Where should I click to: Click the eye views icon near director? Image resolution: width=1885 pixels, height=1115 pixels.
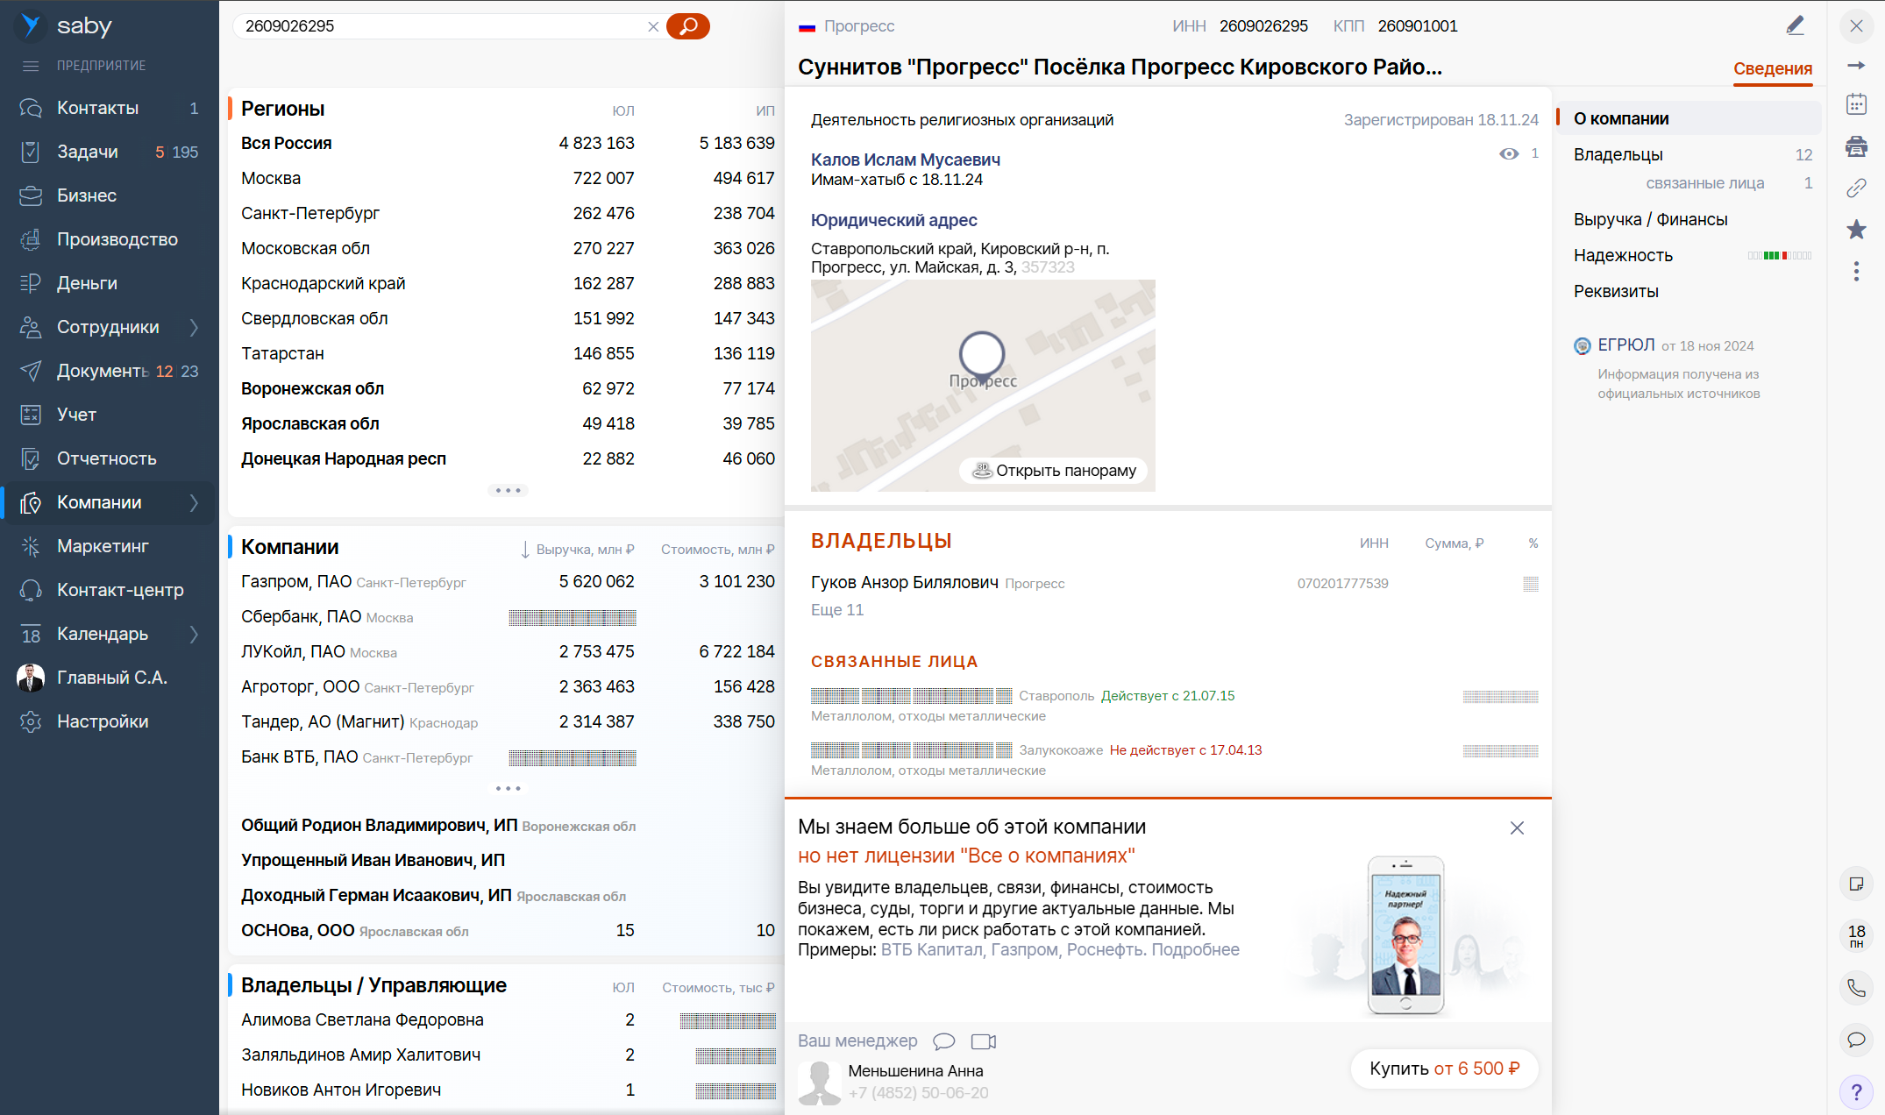(x=1508, y=153)
